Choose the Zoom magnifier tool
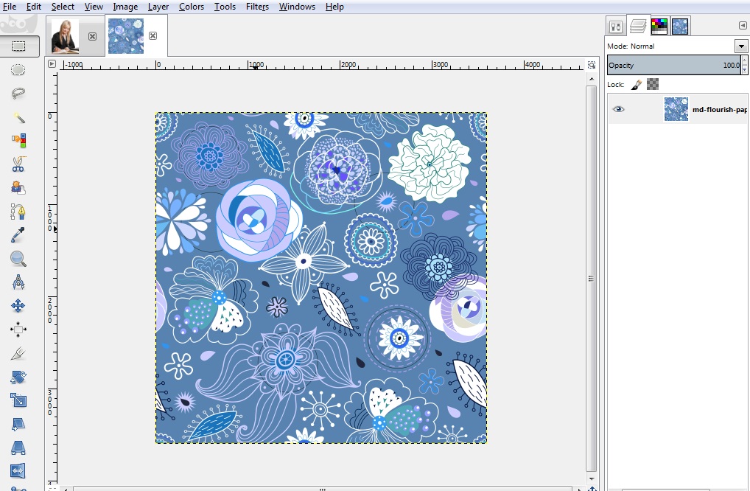The height and width of the screenshot is (491, 750). click(x=18, y=259)
